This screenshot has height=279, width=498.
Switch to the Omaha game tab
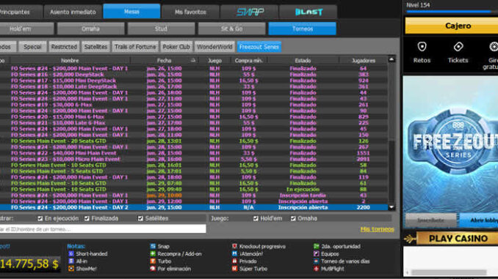tap(90, 29)
